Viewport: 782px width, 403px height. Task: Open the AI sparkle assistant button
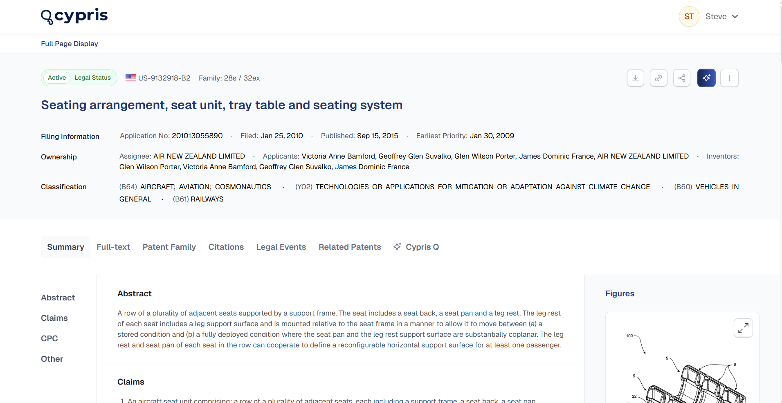coord(706,78)
